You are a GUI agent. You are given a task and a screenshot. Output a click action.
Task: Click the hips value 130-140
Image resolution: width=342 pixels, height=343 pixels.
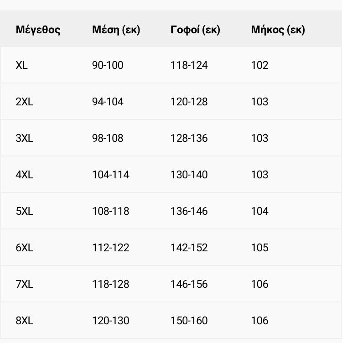tap(189, 175)
